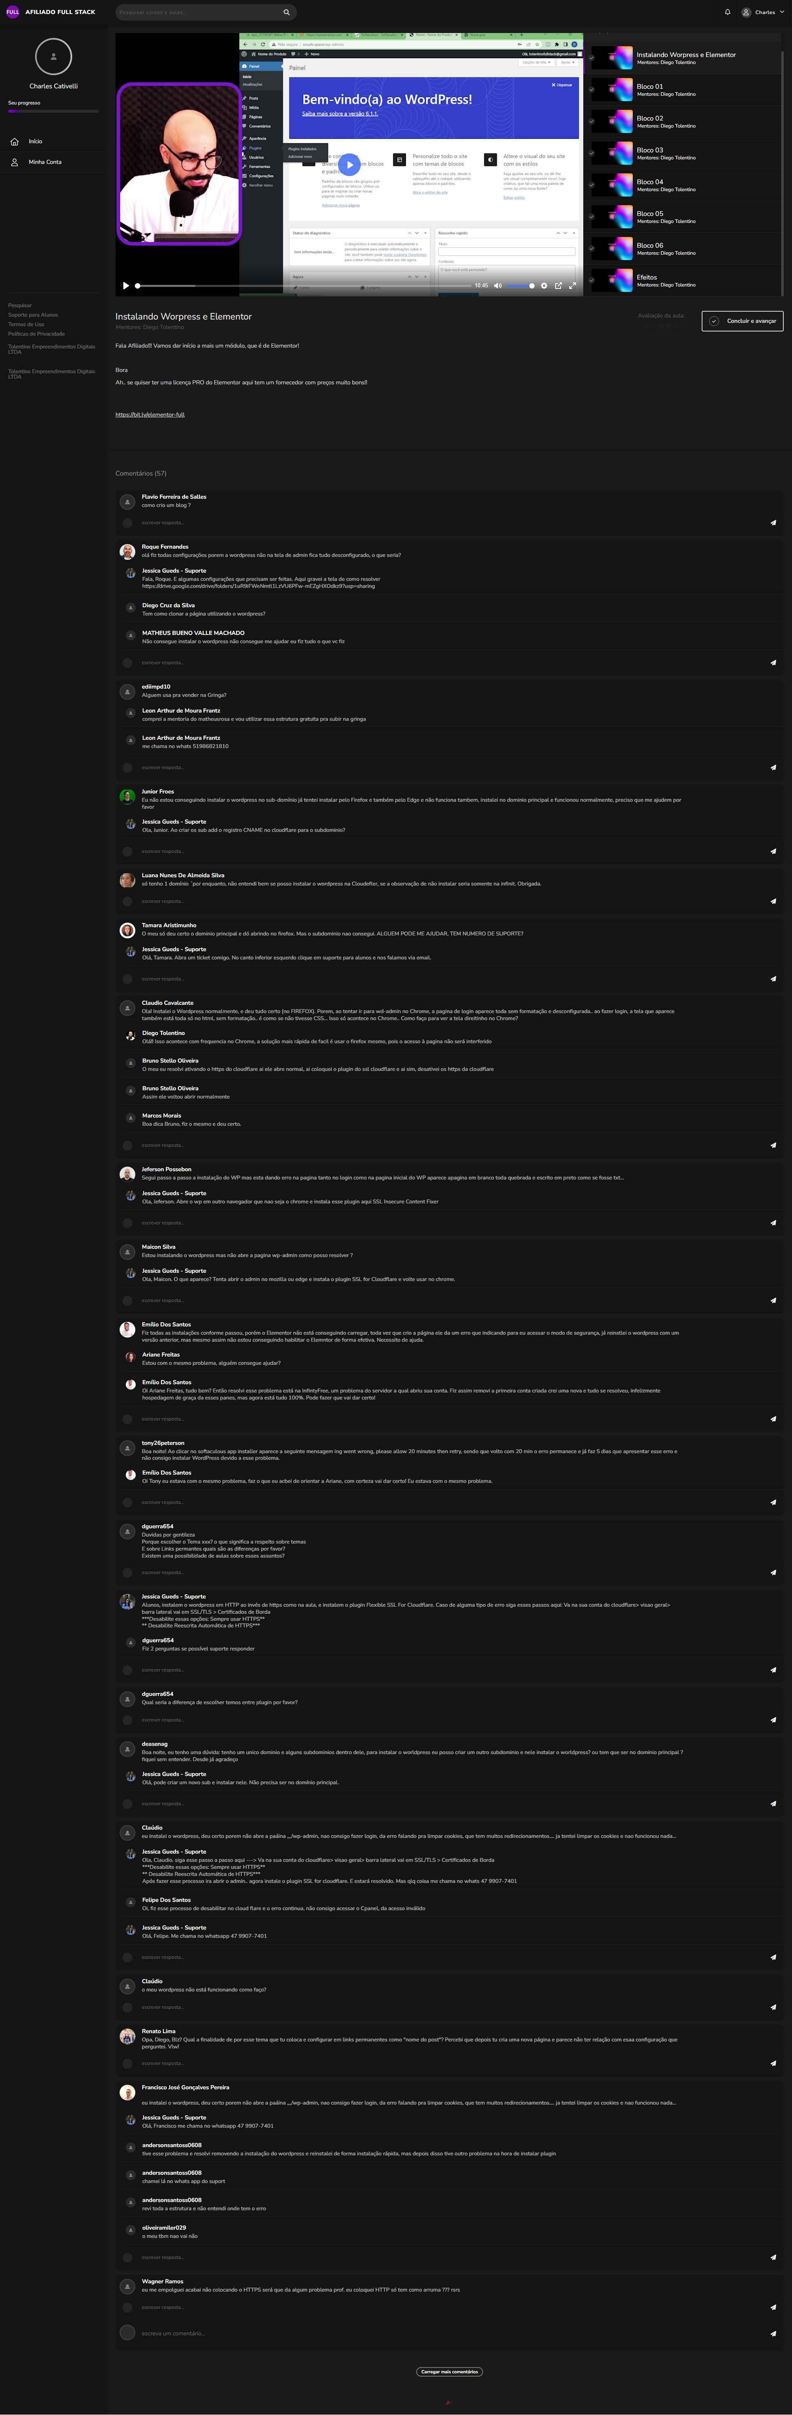Open the notifications bell
This screenshot has width=792, height=2415.
coord(727,12)
